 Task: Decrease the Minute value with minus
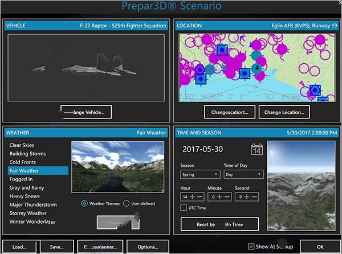pyautogui.click(x=227, y=197)
